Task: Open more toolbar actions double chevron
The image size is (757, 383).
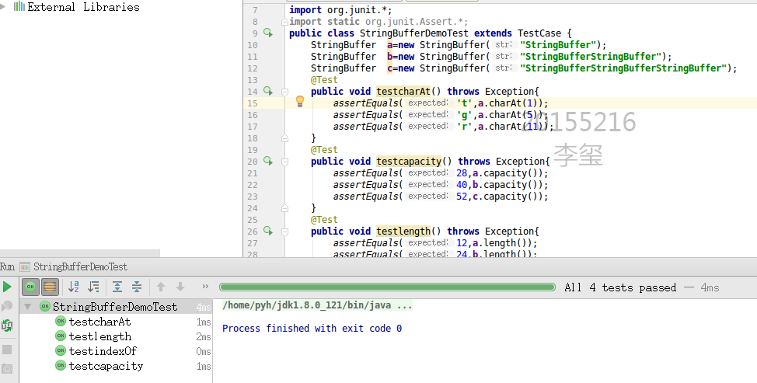Action: (205, 287)
